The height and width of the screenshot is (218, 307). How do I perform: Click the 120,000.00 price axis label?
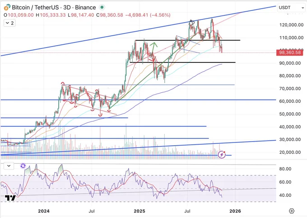tap(292, 25)
